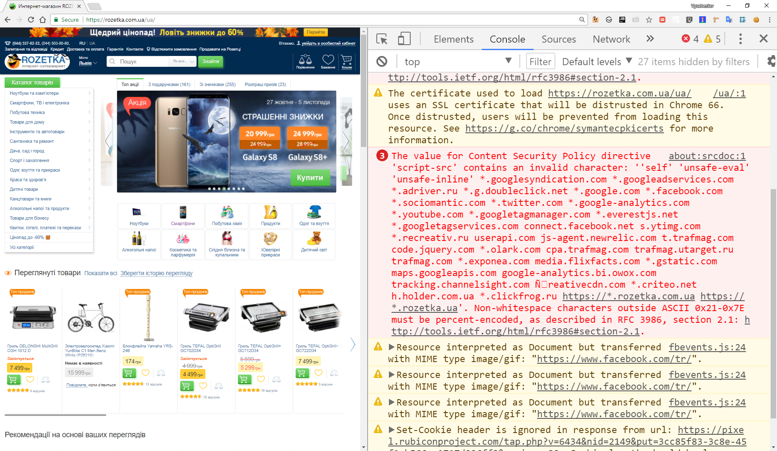Open the Кошик shopping cart icon
The height and width of the screenshot is (451, 777).
point(347,61)
